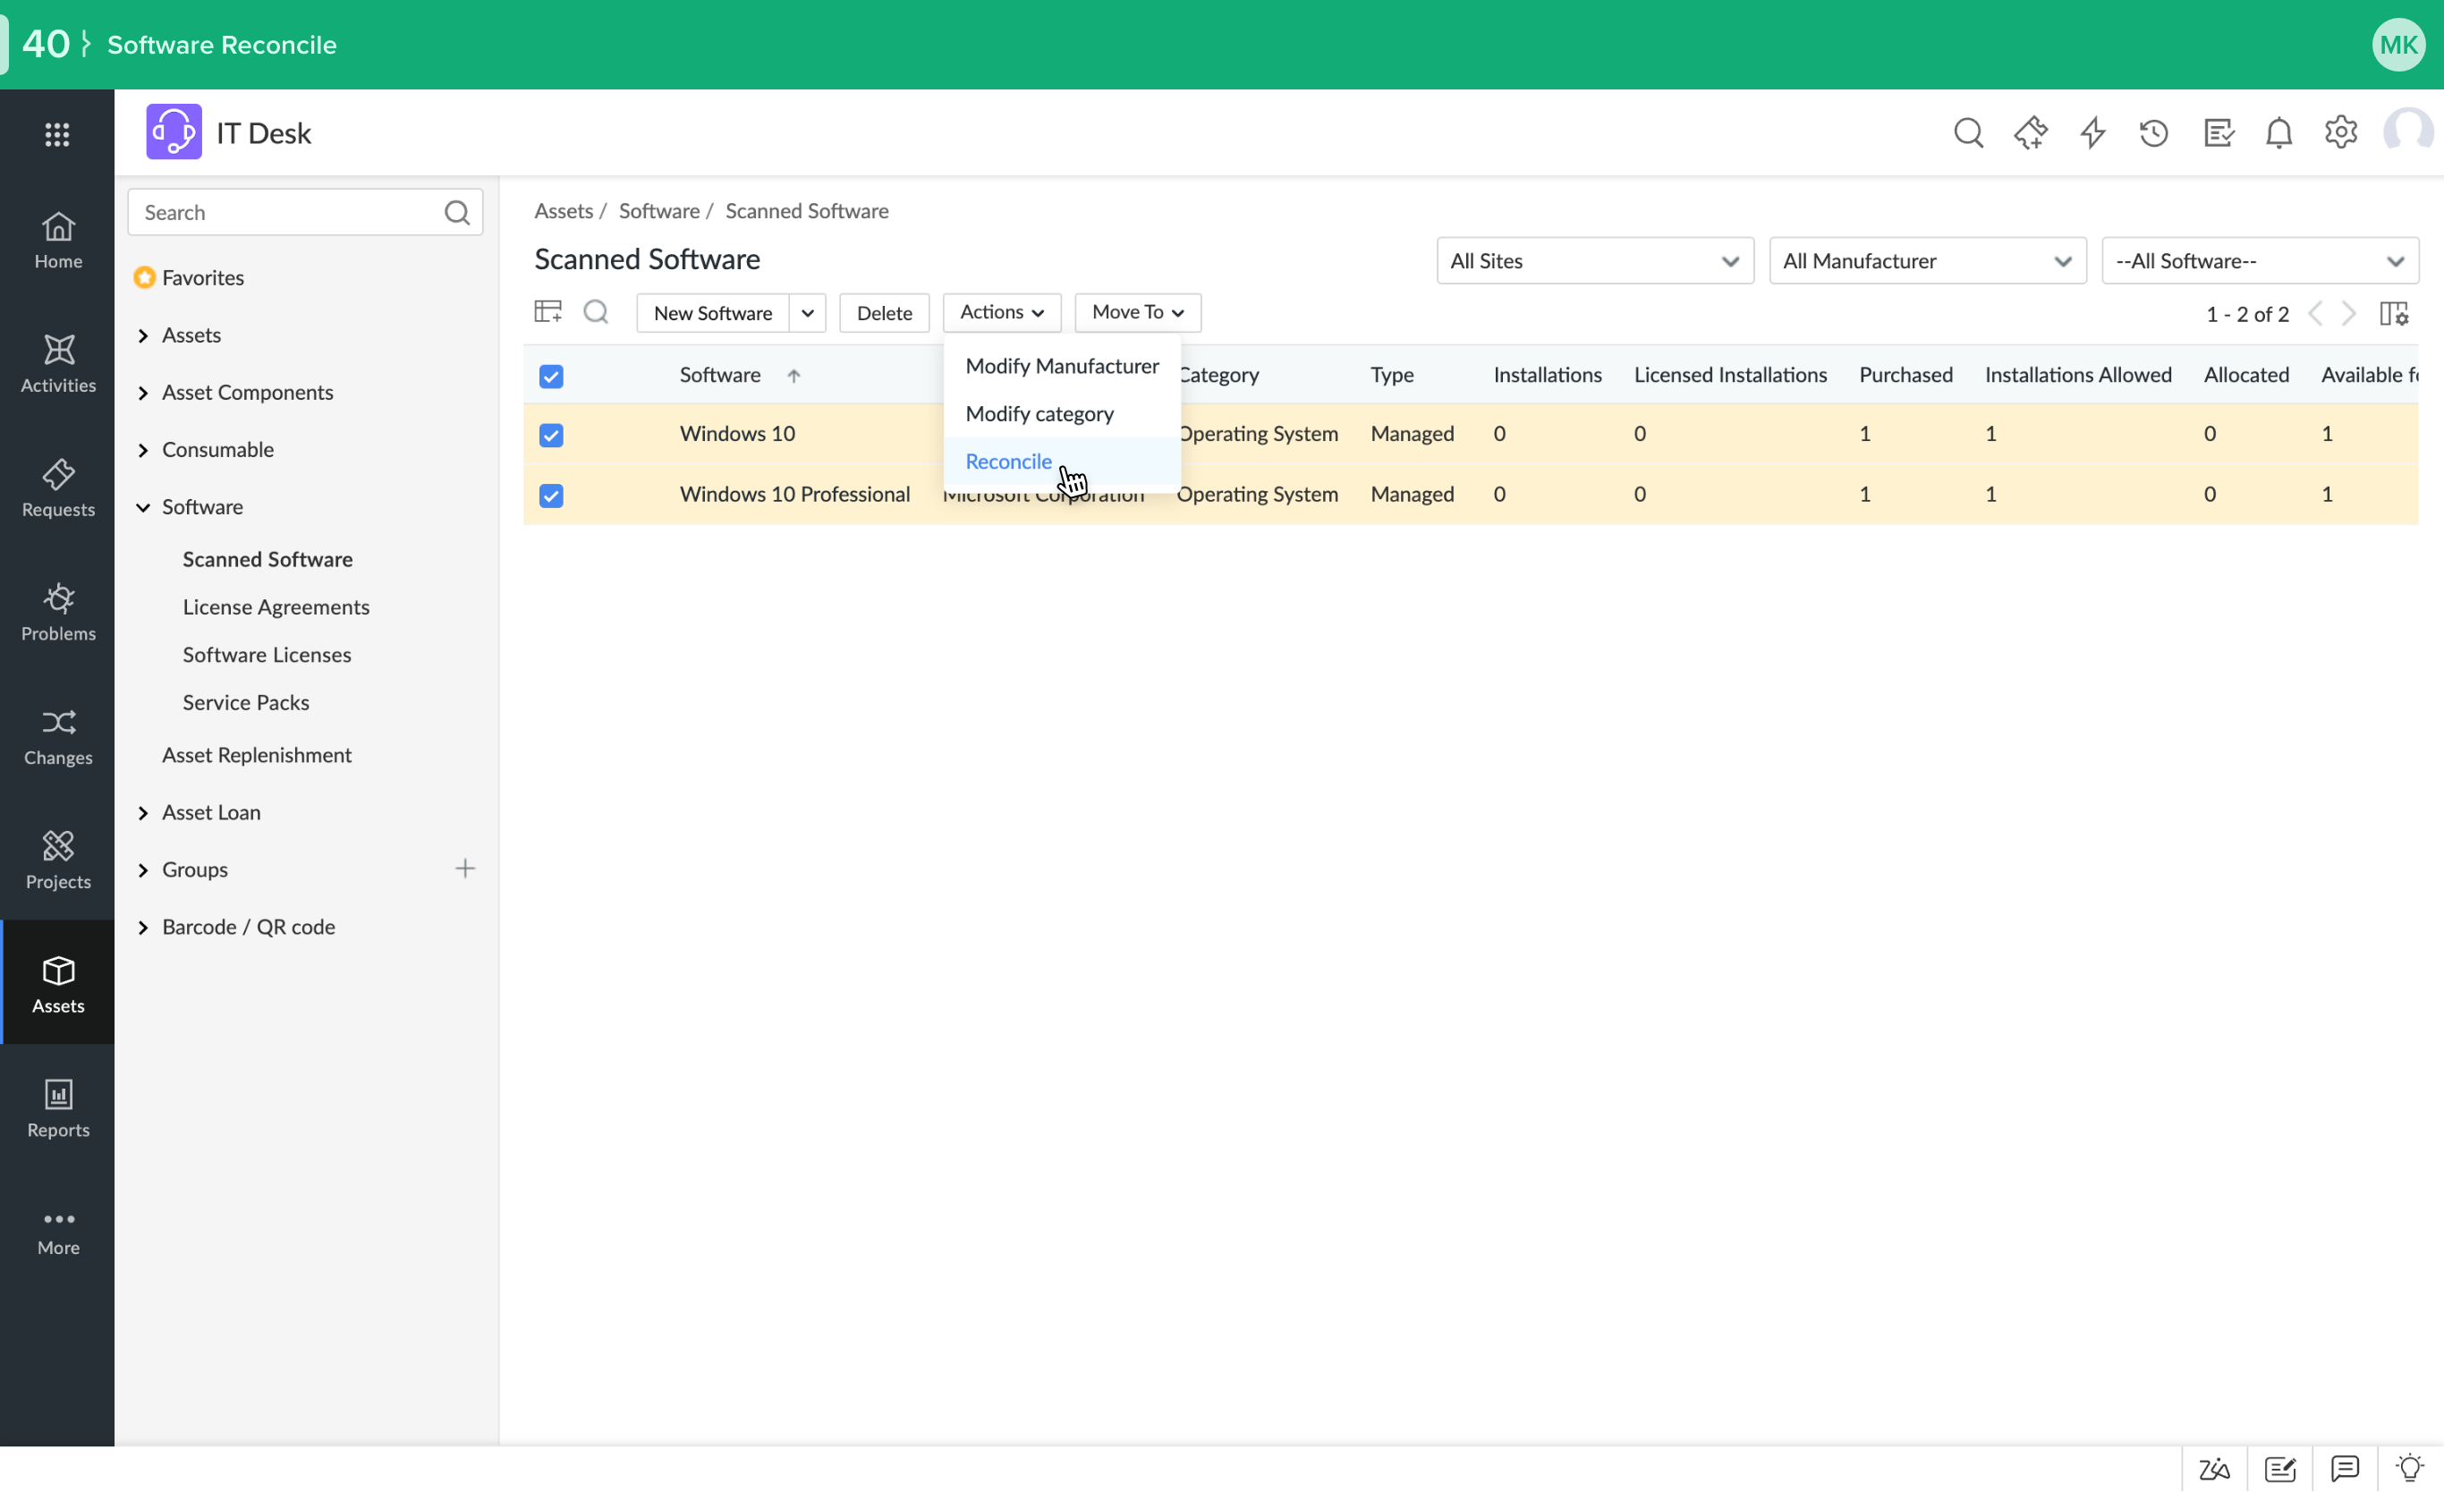Uncheck the Windows 10 Professional row checkbox
Viewport: 2444px width, 1492px height.
point(551,495)
